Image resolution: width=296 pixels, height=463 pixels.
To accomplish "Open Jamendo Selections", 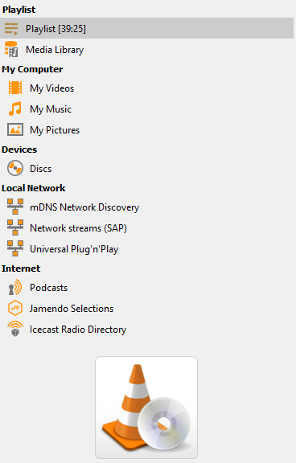I will click(72, 309).
